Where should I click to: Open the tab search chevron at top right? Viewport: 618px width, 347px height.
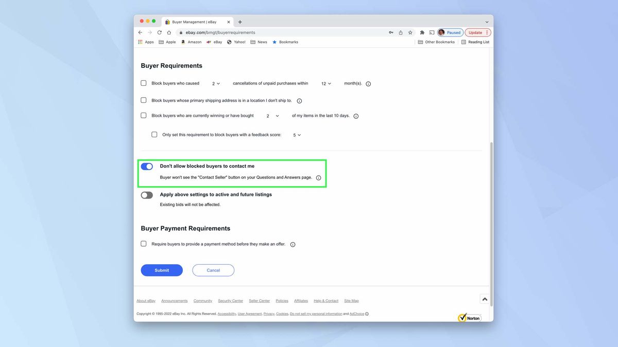[487, 22]
